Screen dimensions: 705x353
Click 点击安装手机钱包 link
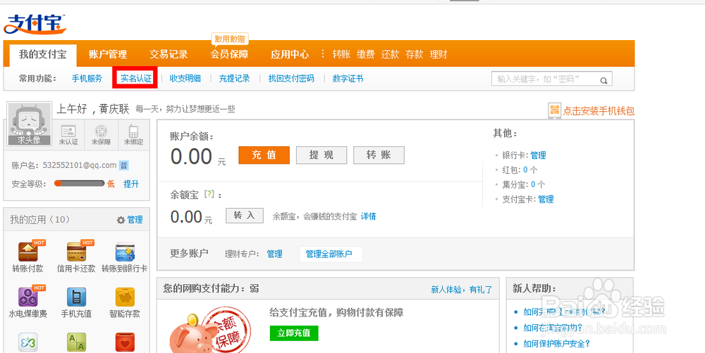599,111
